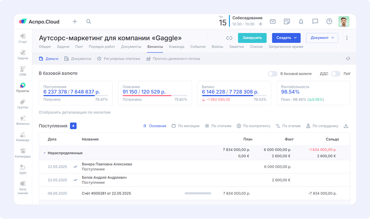Click progress bar for Счёт #000281

(197, 194)
